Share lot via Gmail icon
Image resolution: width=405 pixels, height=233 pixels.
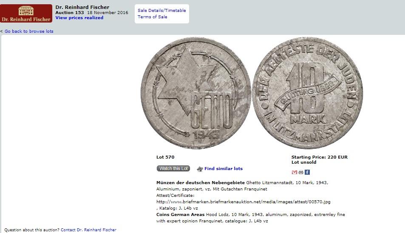(294, 172)
